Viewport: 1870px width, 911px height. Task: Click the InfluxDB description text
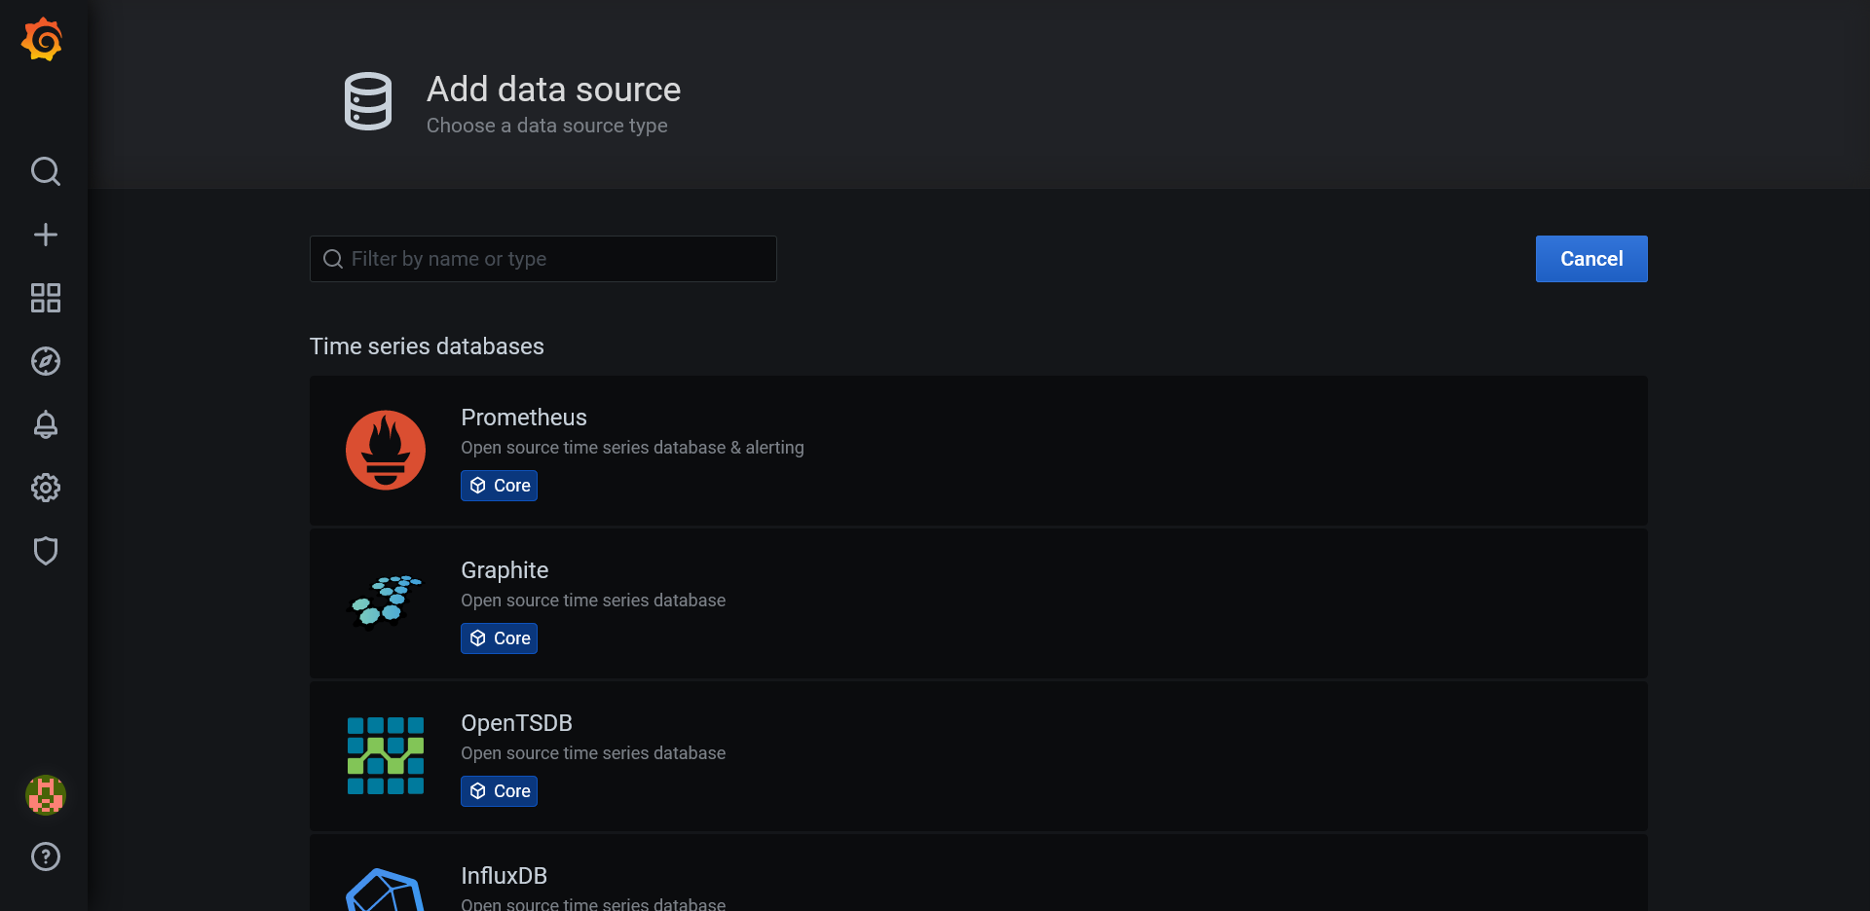click(x=593, y=903)
